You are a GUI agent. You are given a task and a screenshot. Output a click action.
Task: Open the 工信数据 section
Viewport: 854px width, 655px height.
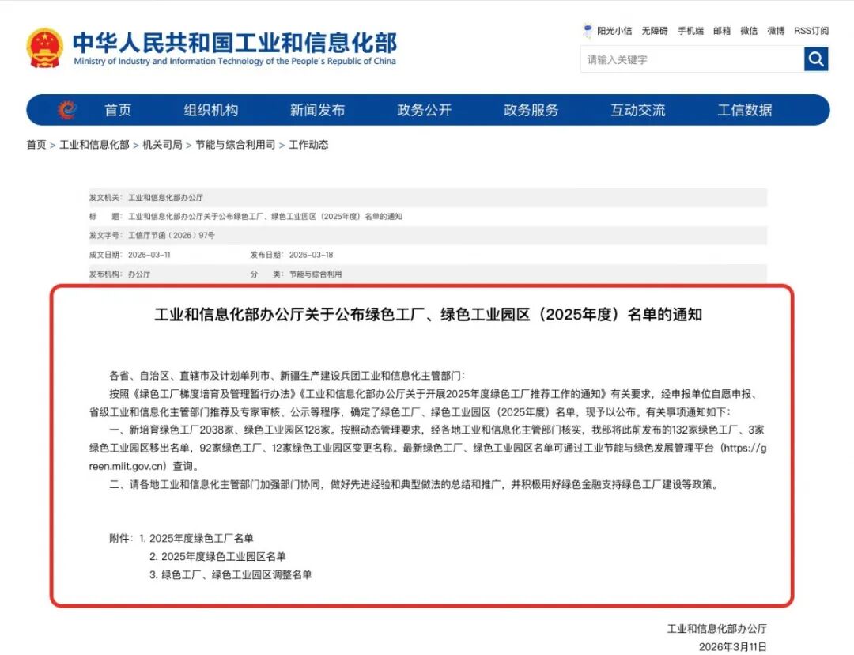tap(746, 109)
